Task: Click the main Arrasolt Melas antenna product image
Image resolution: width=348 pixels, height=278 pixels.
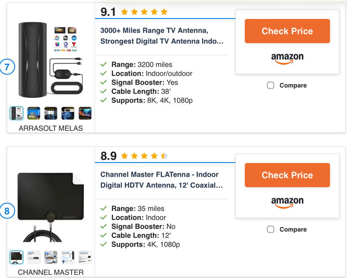Action: [x=50, y=59]
